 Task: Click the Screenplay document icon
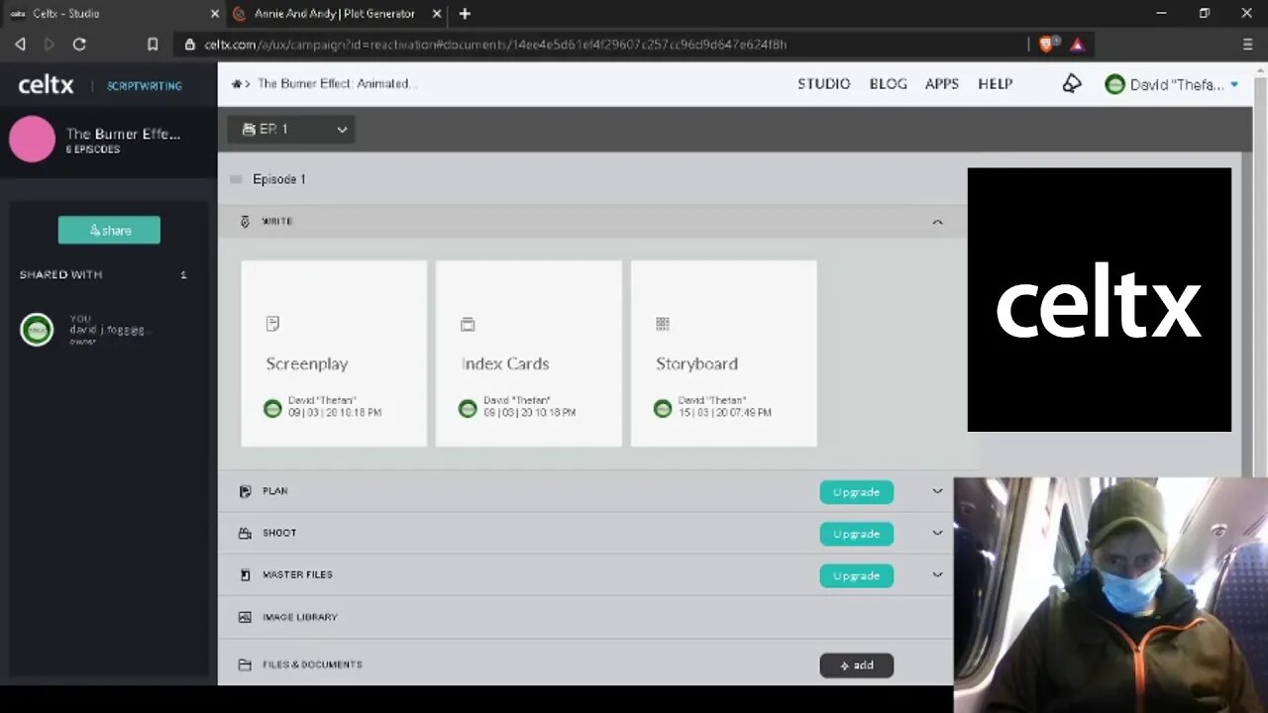tap(272, 324)
